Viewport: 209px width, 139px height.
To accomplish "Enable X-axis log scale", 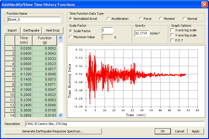I will tap(184, 30).
